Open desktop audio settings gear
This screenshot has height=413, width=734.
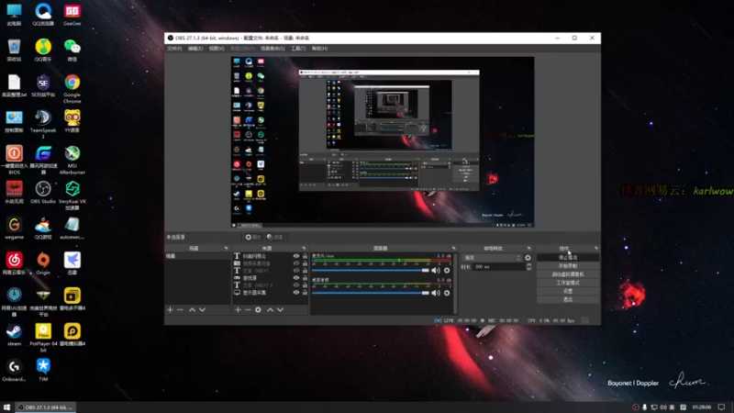pyautogui.click(x=447, y=293)
